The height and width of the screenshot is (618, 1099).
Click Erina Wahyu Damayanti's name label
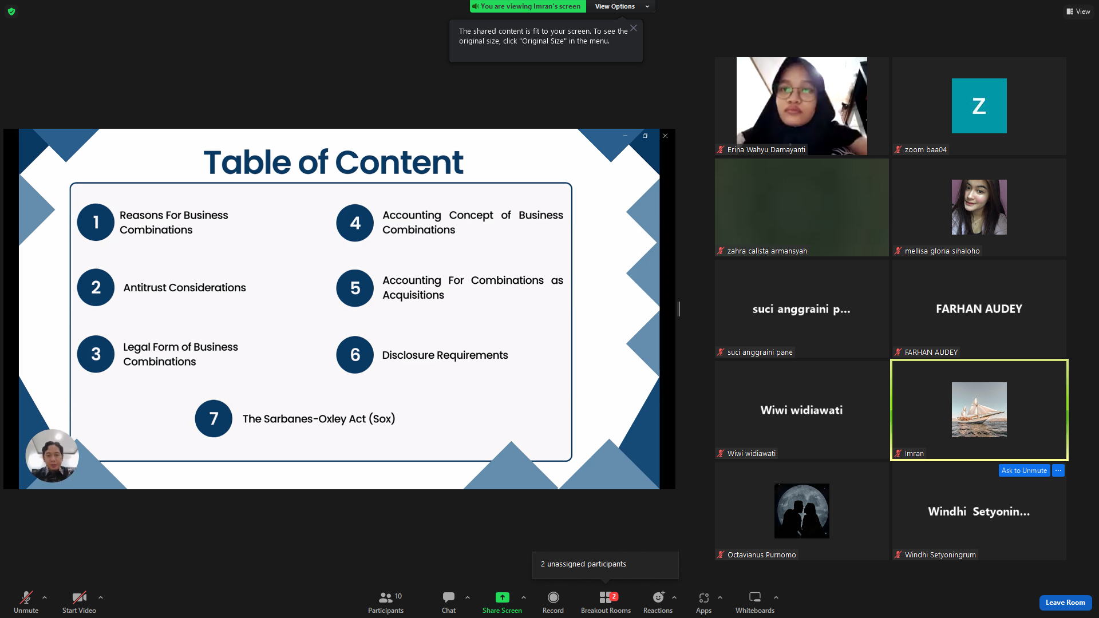[766, 150]
